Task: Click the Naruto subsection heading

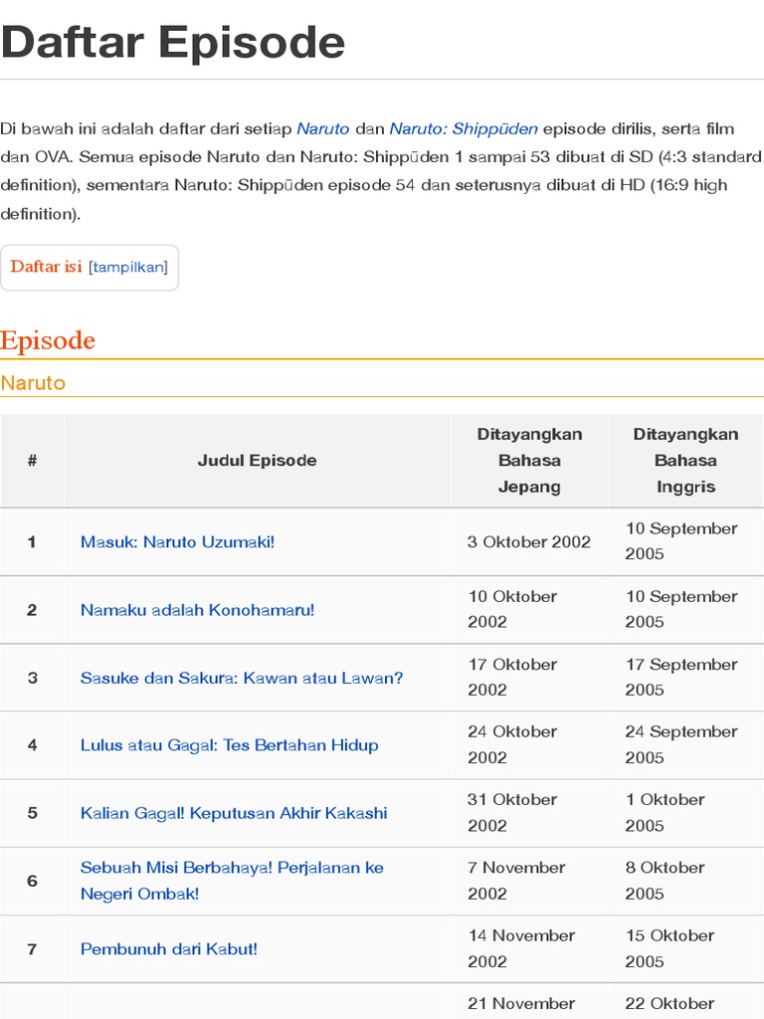Action: click(x=33, y=383)
